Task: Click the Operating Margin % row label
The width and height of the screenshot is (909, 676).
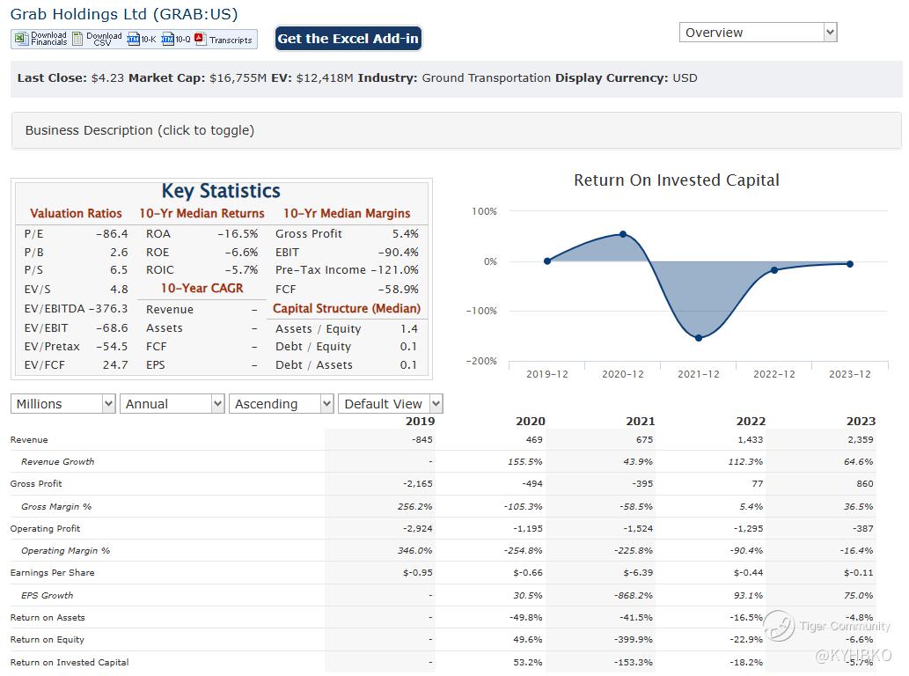Action: coord(65,550)
